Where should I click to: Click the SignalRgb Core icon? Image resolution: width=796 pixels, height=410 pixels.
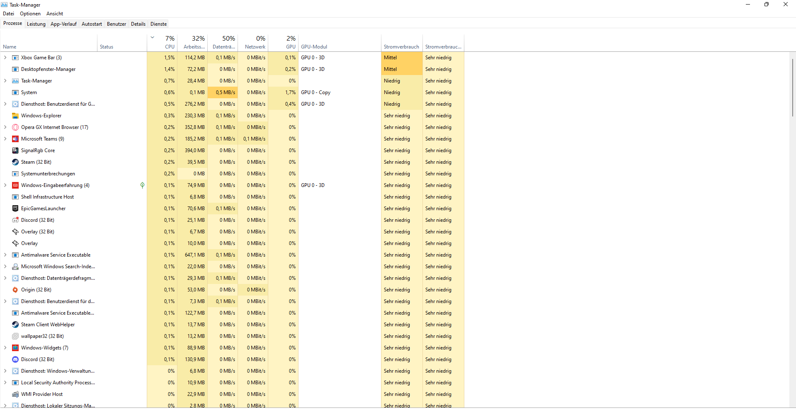coord(15,150)
